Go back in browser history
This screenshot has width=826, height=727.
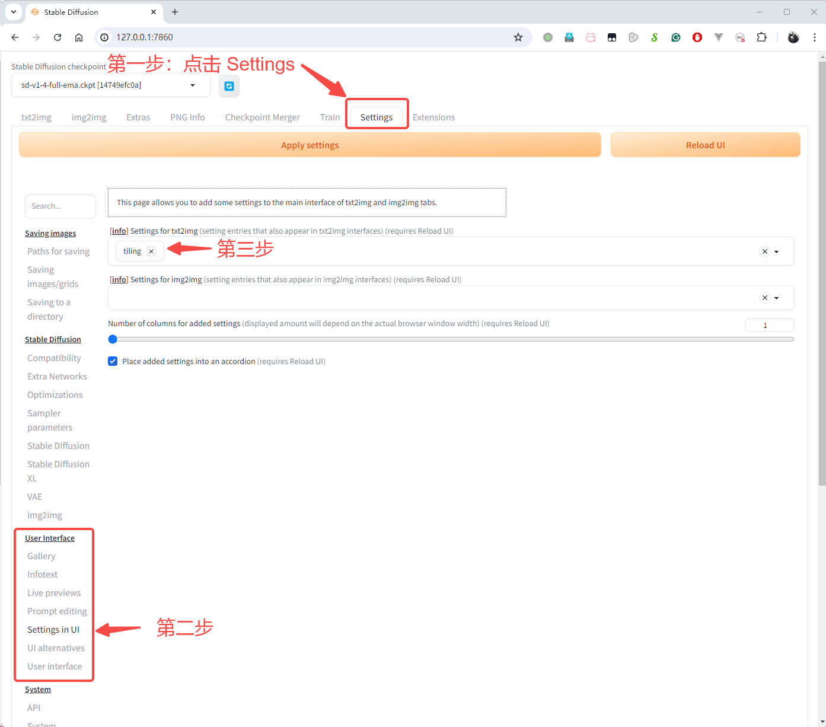pyautogui.click(x=15, y=37)
